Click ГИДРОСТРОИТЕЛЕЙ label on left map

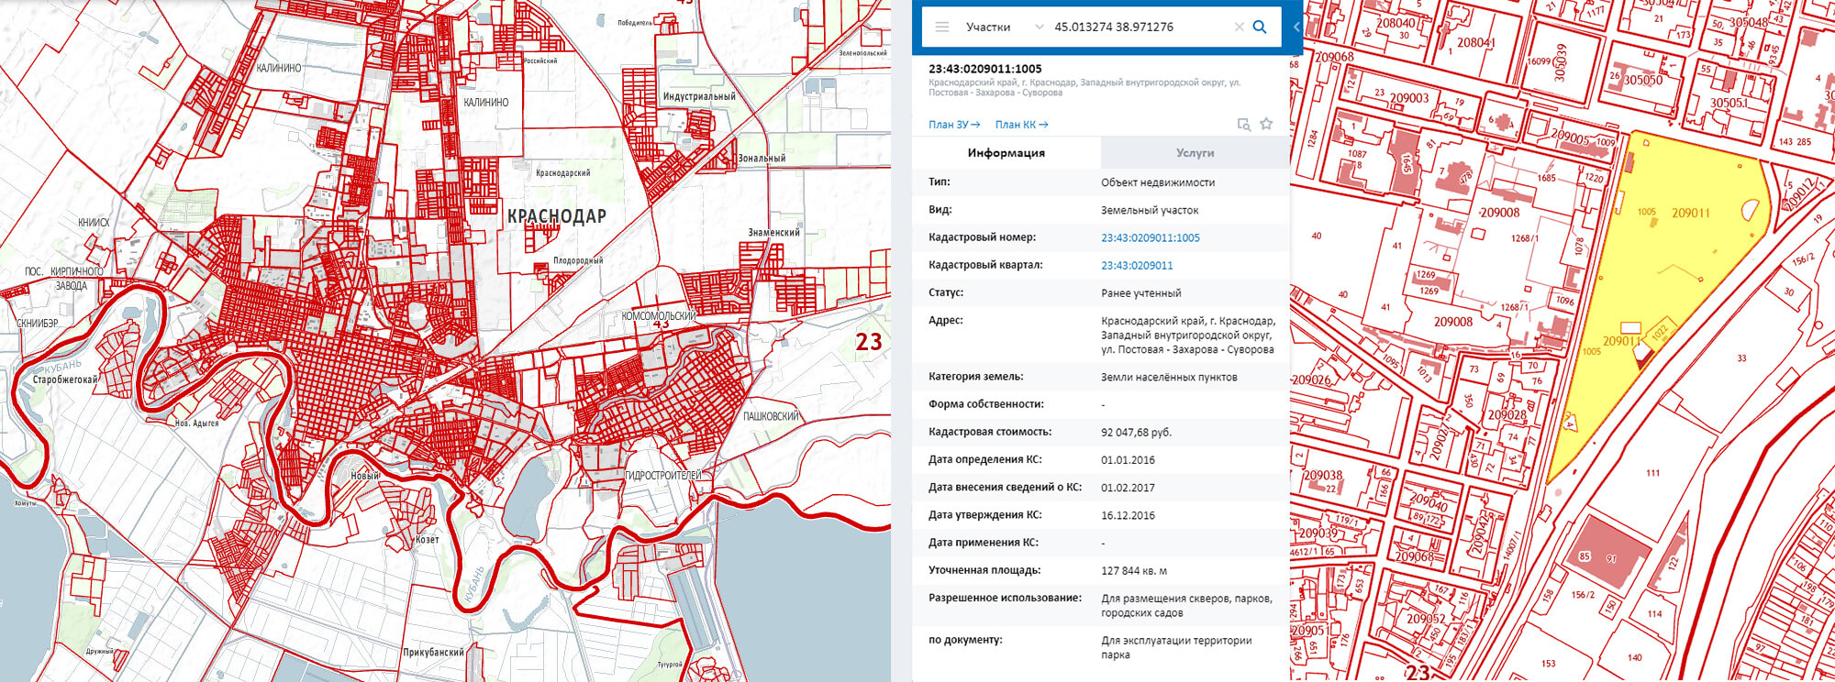click(663, 475)
